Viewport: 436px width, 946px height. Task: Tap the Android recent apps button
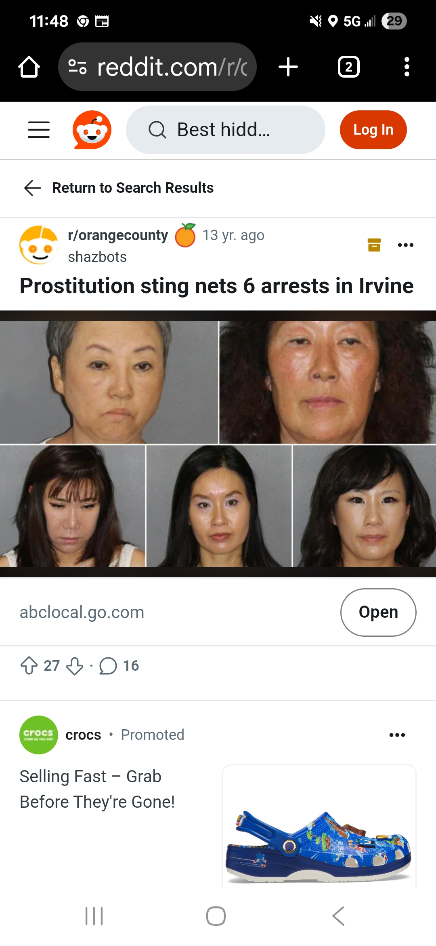(94, 916)
